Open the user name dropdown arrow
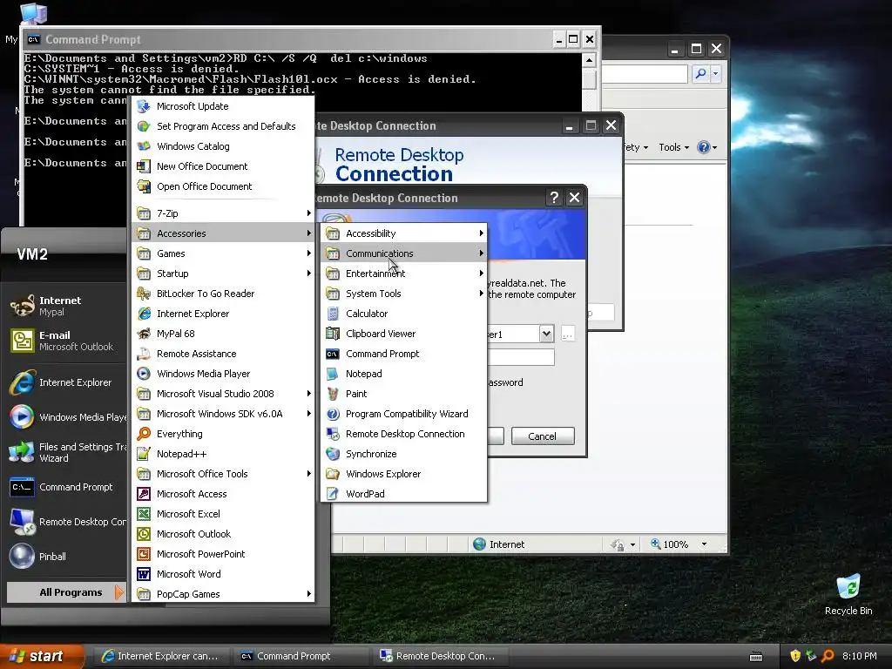The height and width of the screenshot is (669, 892). click(x=546, y=334)
